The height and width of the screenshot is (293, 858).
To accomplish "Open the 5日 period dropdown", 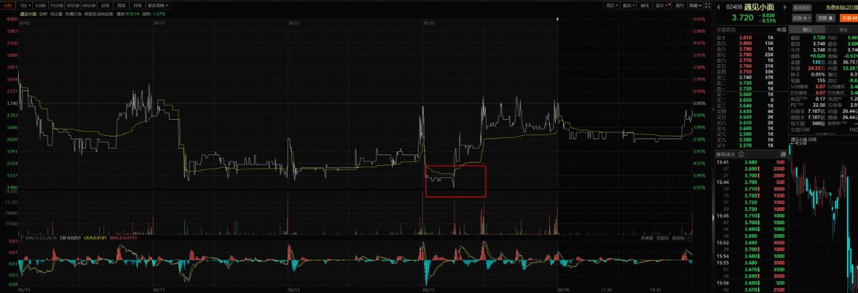I will click(x=25, y=5).
